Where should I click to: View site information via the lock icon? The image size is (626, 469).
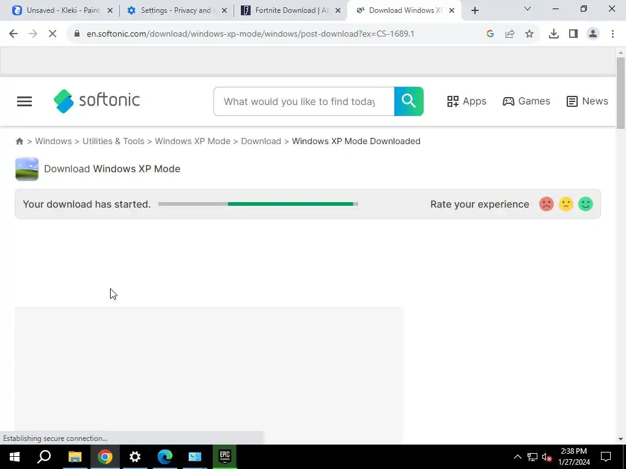[77, 34]
